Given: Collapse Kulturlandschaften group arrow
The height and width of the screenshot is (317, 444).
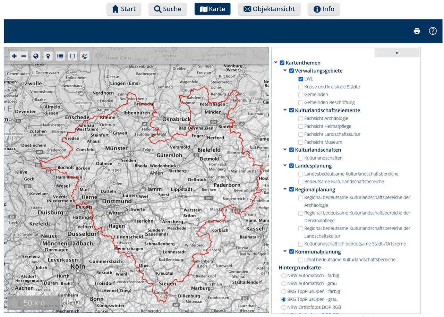Looking at the screenshot, I should (x=285, y=149).
